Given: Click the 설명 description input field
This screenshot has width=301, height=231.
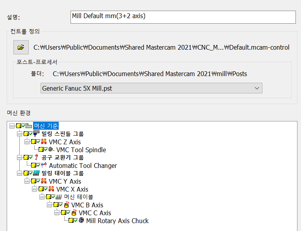Looking at the screenshot, I should 183,17.
